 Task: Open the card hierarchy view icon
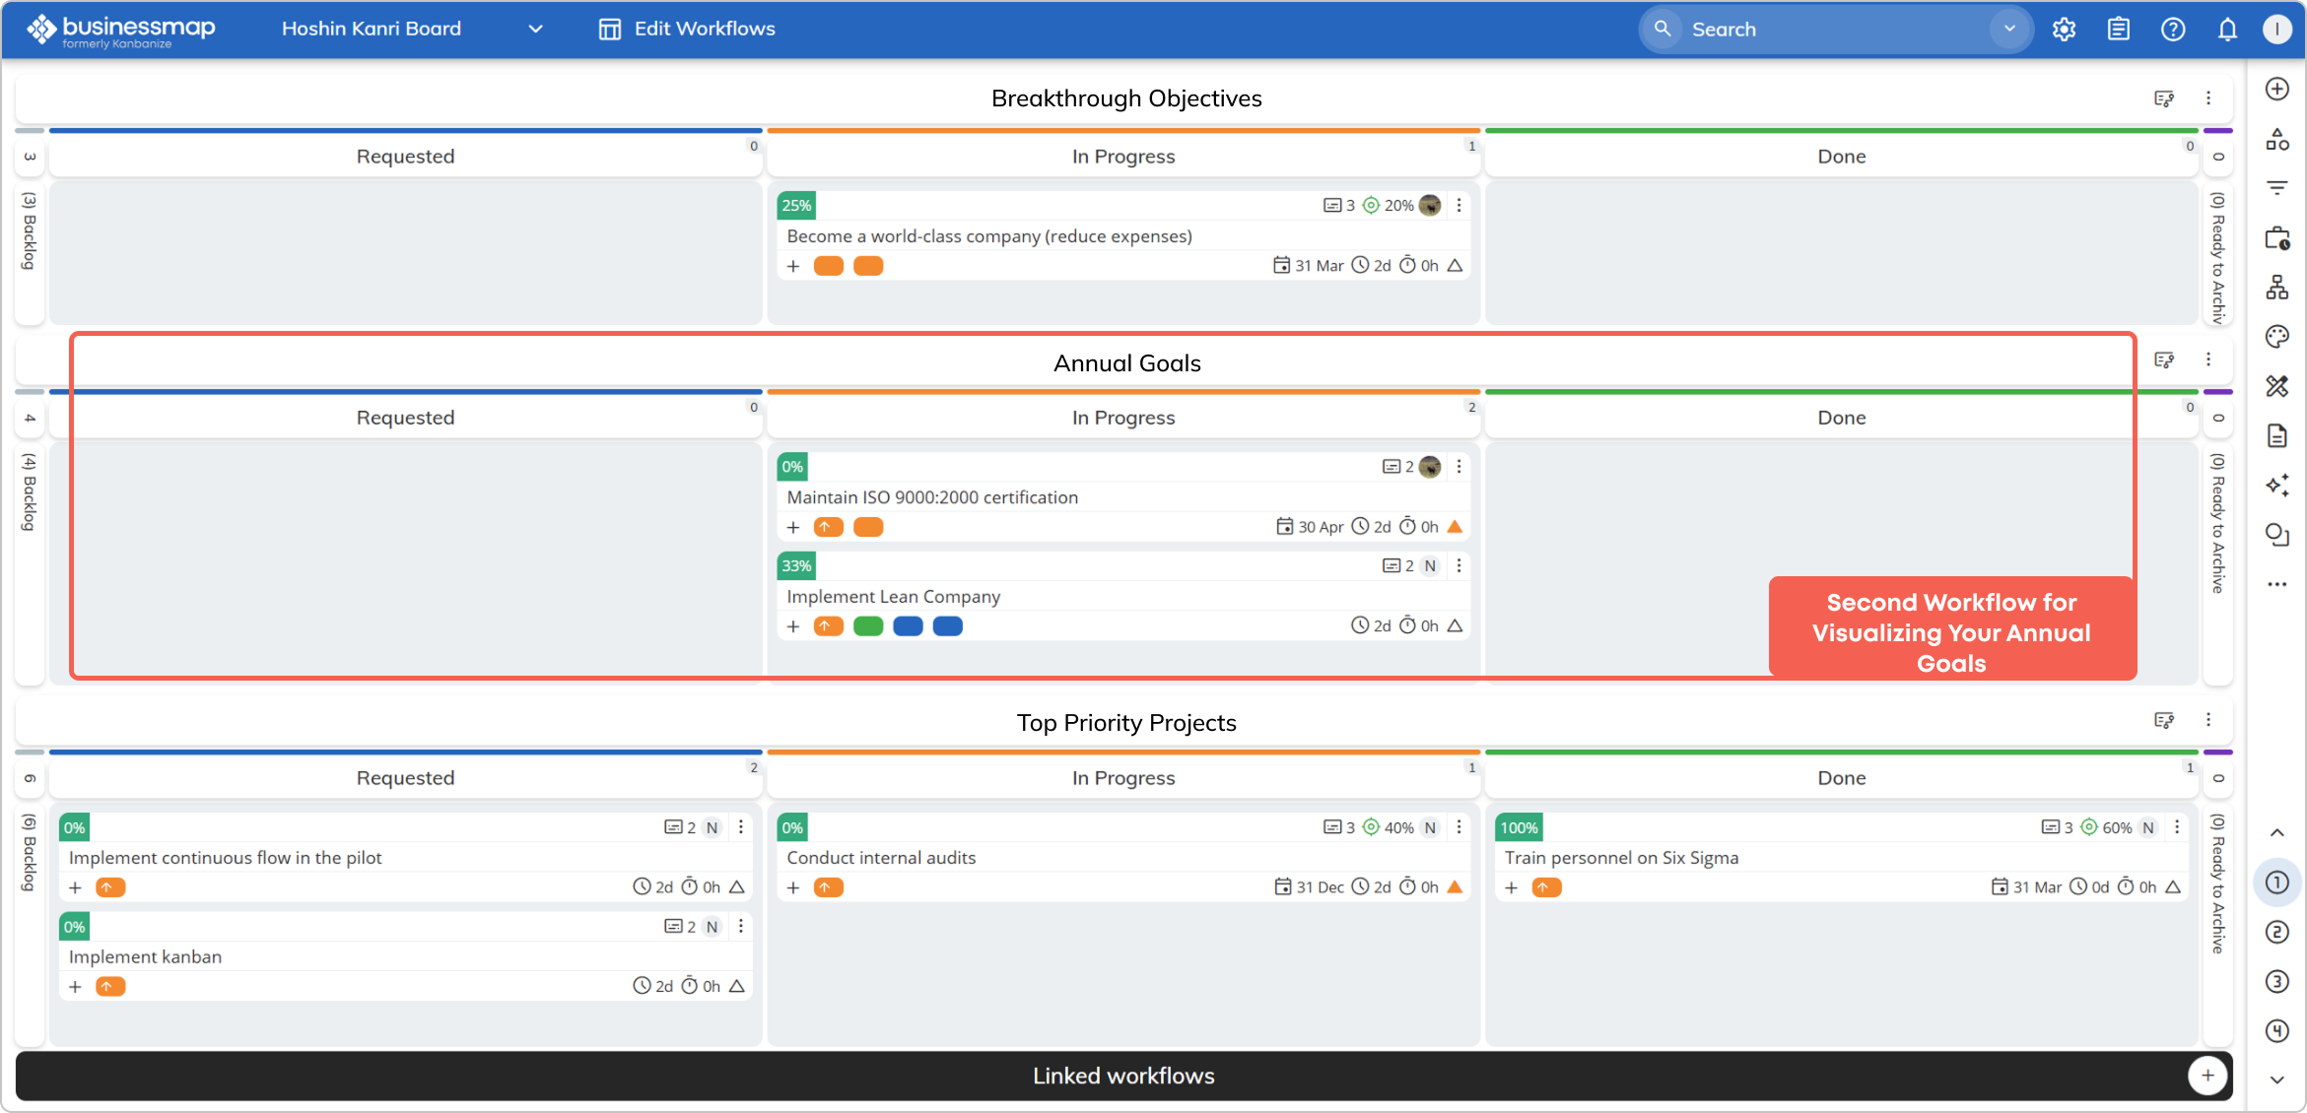[x=2277, y=287]
